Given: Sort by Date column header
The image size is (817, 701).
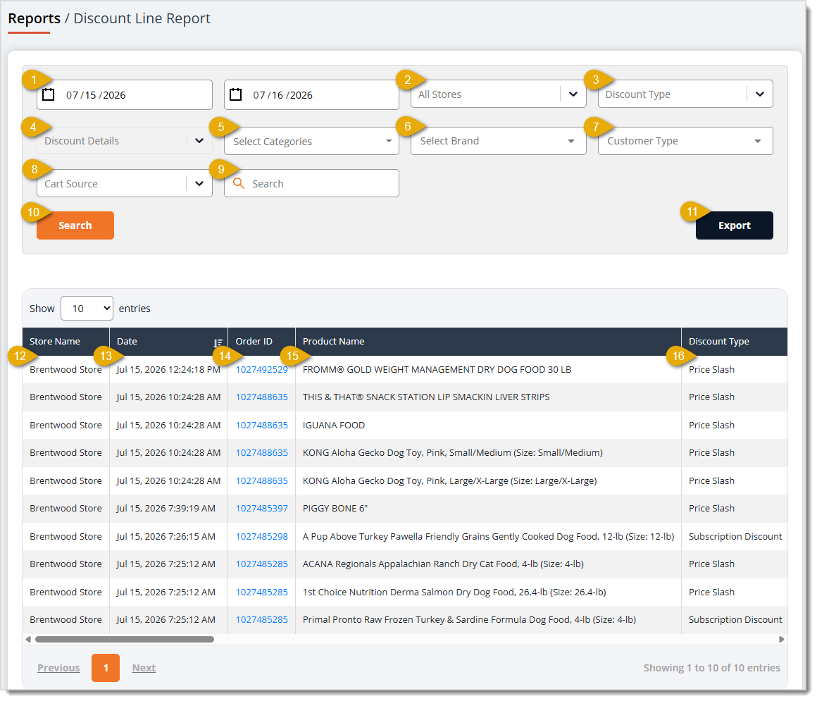Looking at the screenshot, I should click(168, 342).
